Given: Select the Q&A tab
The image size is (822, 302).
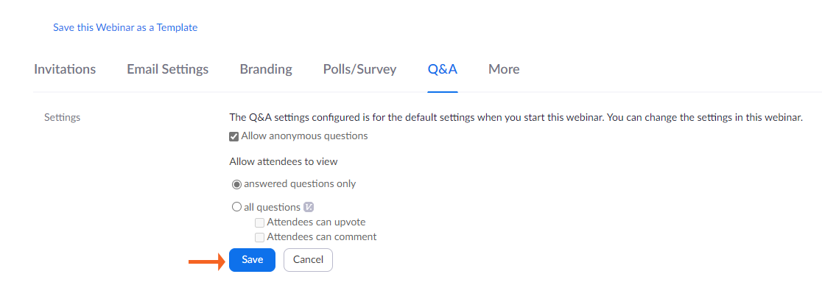Looking at the screenshot, I should tap(443, 69).
